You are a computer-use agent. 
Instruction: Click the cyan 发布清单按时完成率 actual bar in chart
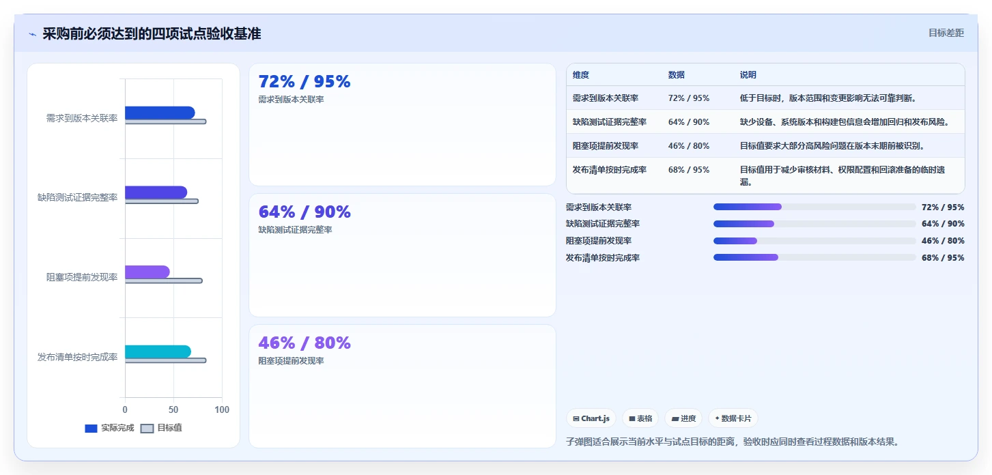pyautogui.click(x=158, y=351)
